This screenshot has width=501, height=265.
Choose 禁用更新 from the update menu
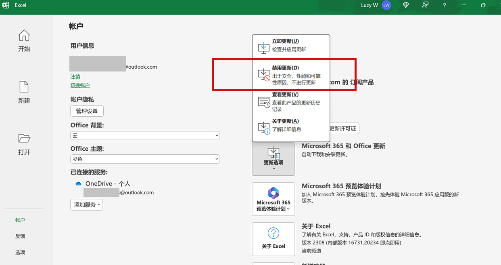tap(291, 76)
